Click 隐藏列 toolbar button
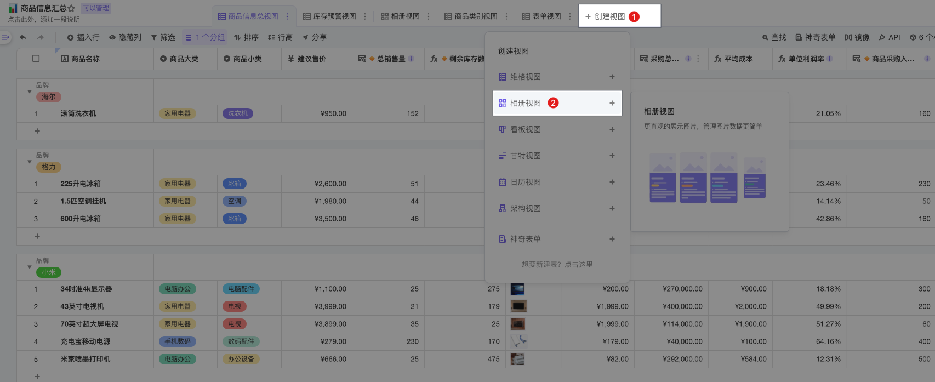935x382 pixels. click(x=125, y=37)
